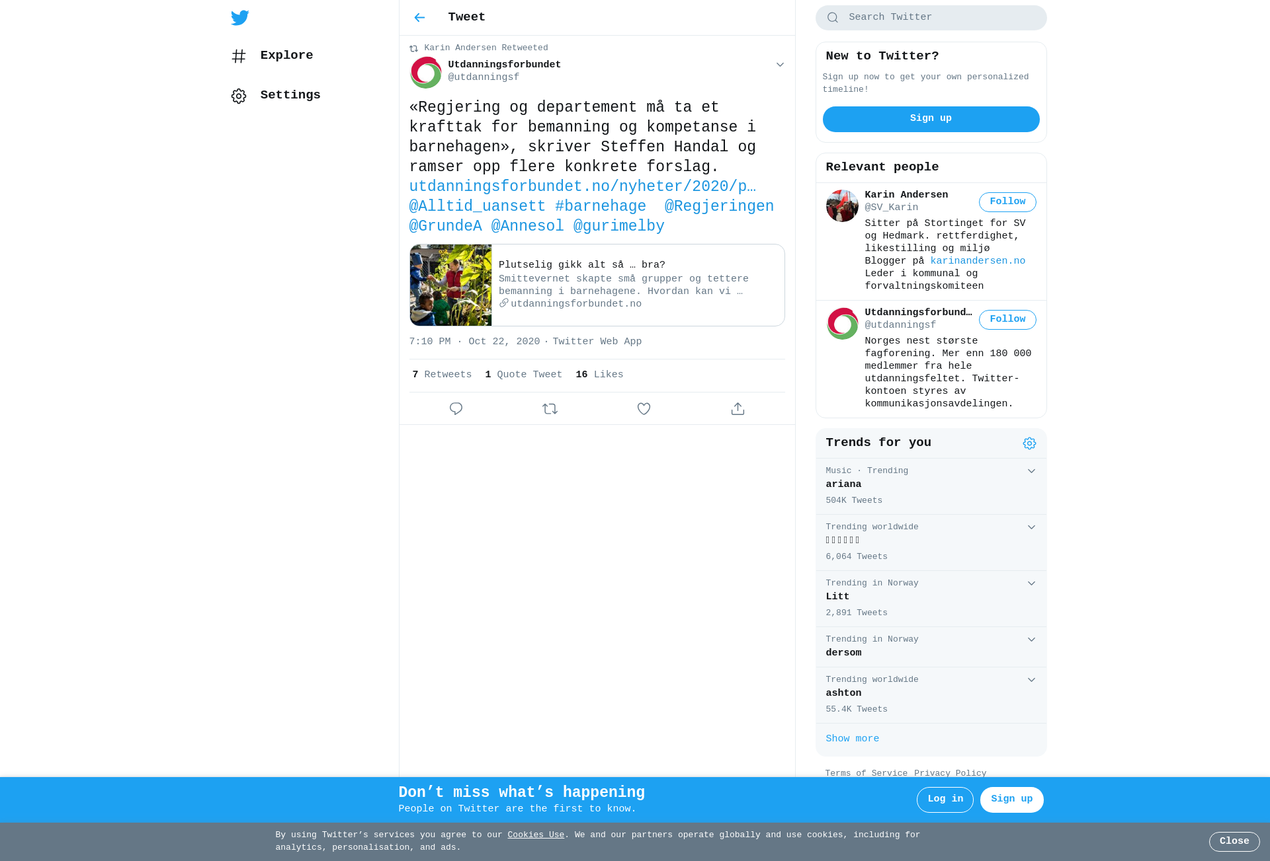Image resolution: width=1270 pixels, height=861 pixels.
Task: Like the tweet with heart icon
Action: [x=644, y=409]
